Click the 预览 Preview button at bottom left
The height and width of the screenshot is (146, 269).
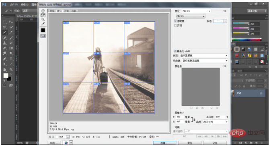pyautogui.click(x=54, y=143)
